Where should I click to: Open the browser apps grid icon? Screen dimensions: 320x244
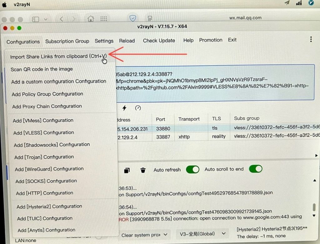click(103, 19)
